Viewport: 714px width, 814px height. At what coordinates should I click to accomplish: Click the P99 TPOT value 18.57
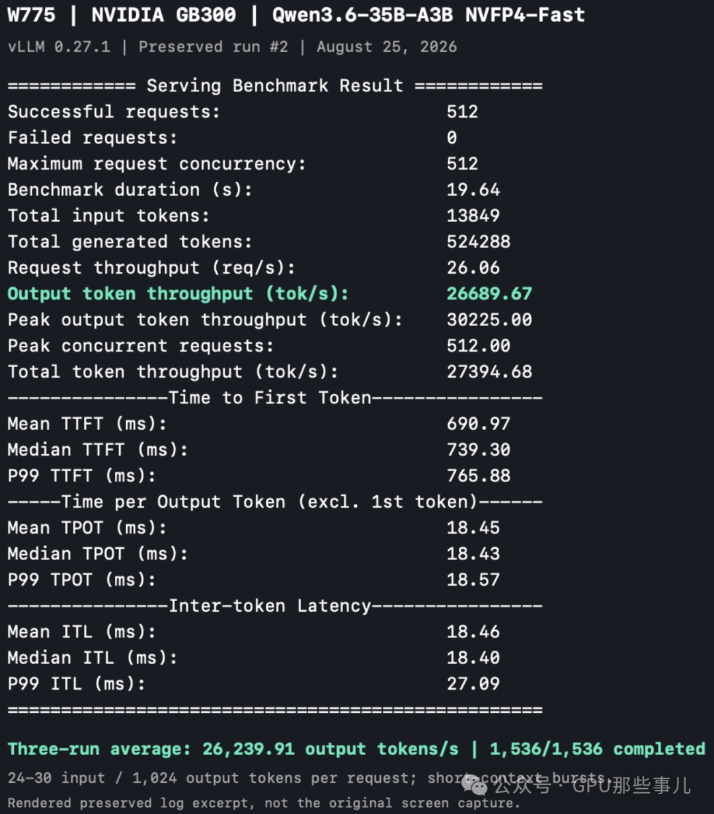tap(473, 580)
